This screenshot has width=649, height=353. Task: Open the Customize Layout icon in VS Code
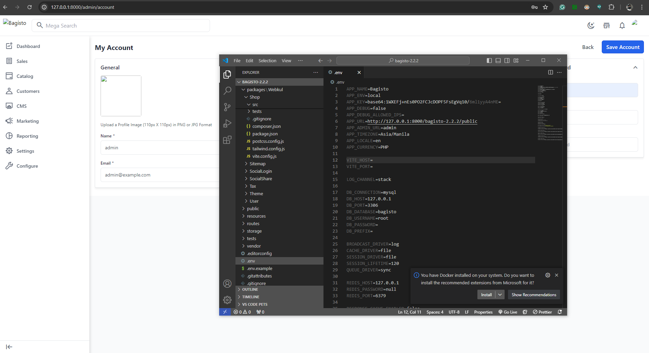point(516,61)
